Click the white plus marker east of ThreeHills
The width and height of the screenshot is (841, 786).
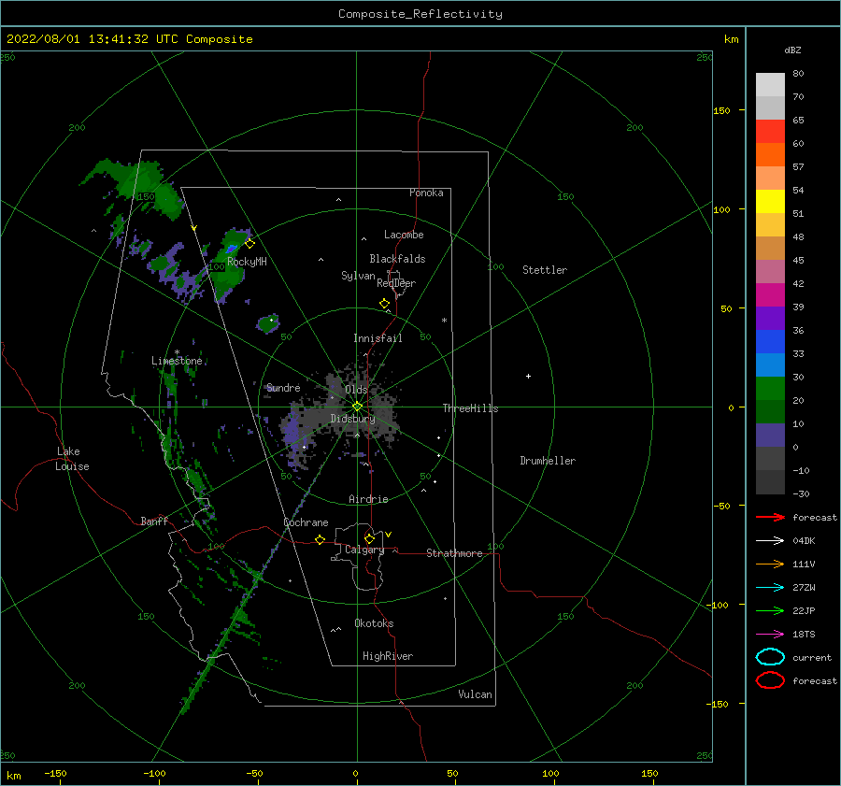click(528, 376)
